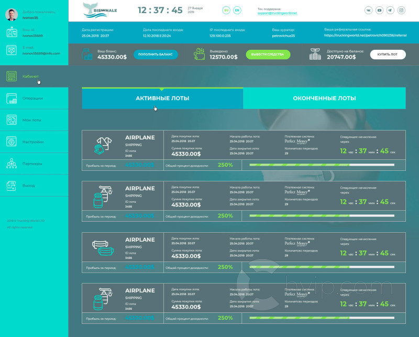The width and height of the screenshot is (419, 337).
Task: Open the support@truckingworld.net email link
Action: tap(277, 13)
